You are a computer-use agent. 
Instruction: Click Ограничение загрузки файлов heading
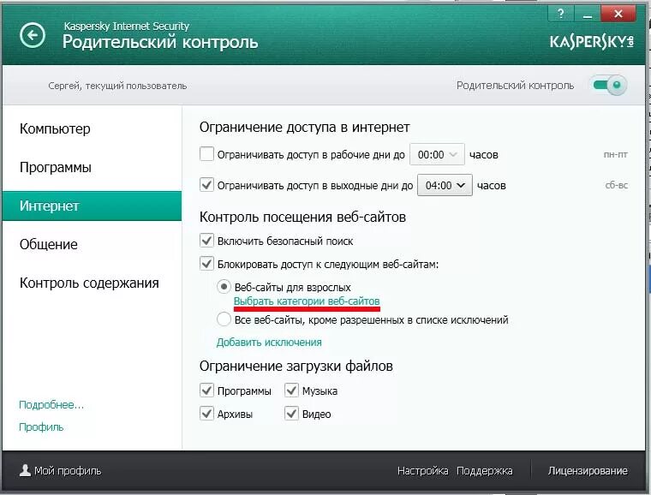pyautogui.click(x=296, y=366)
